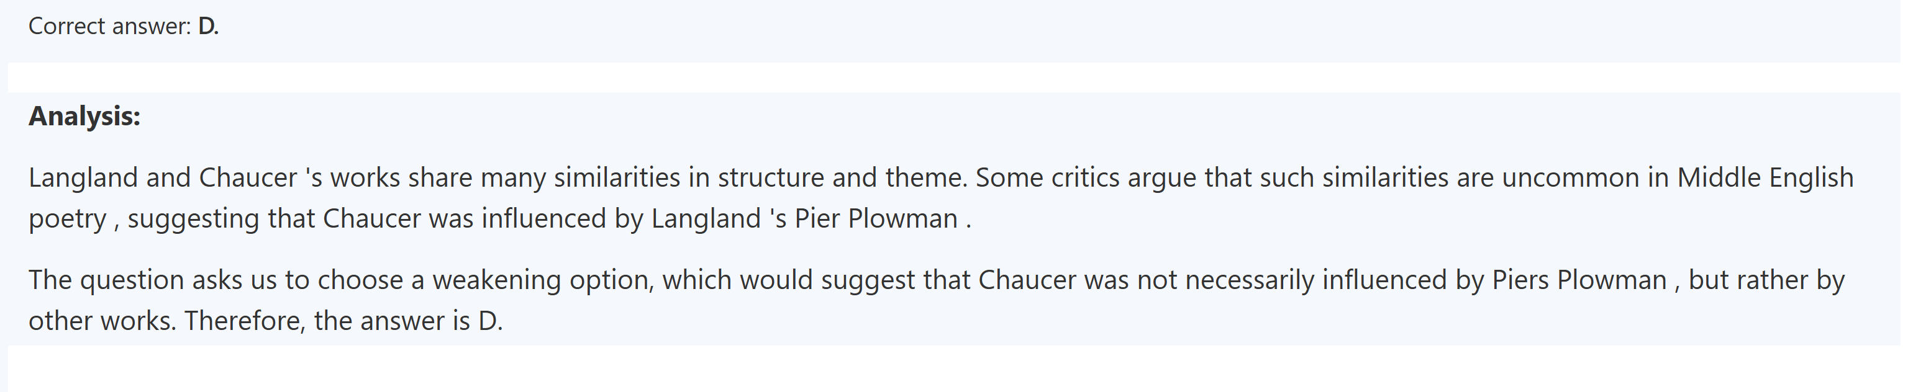Click the title "Pier Plowman" in the first paragraph

tap(876, 219)
